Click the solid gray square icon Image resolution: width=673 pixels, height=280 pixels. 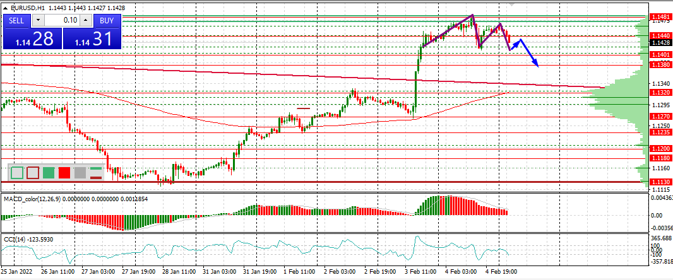pyautogui.click(x=80, y=172)
